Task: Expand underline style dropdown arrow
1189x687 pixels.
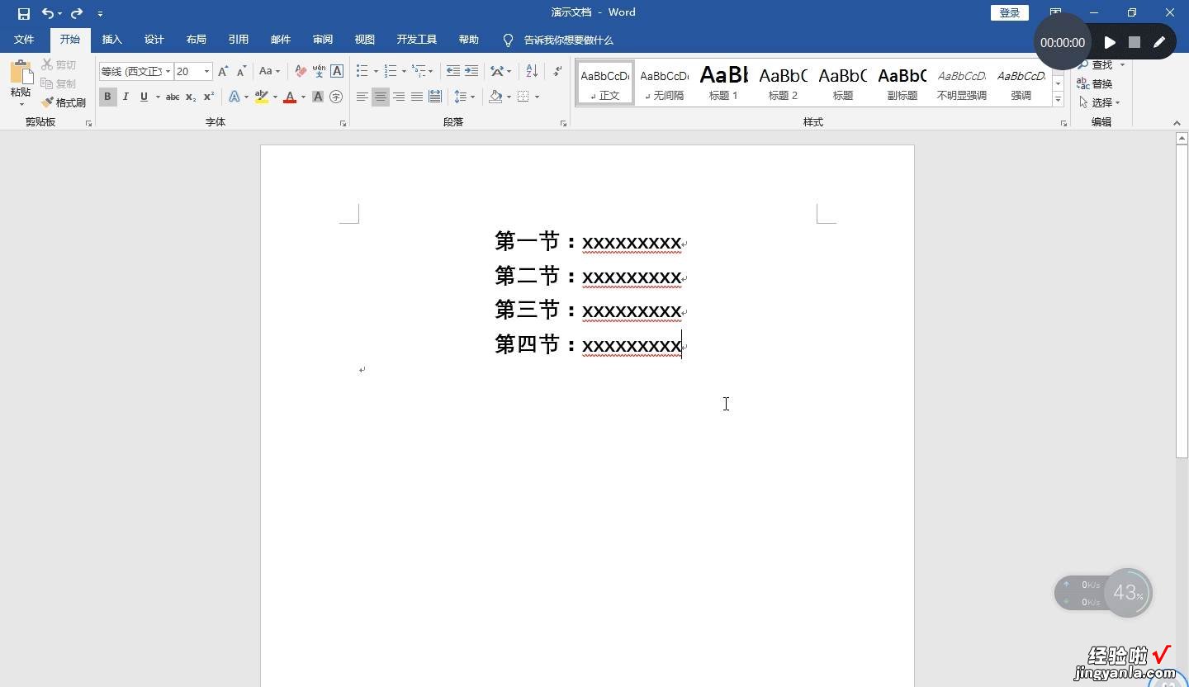Action: click(157, 97)
